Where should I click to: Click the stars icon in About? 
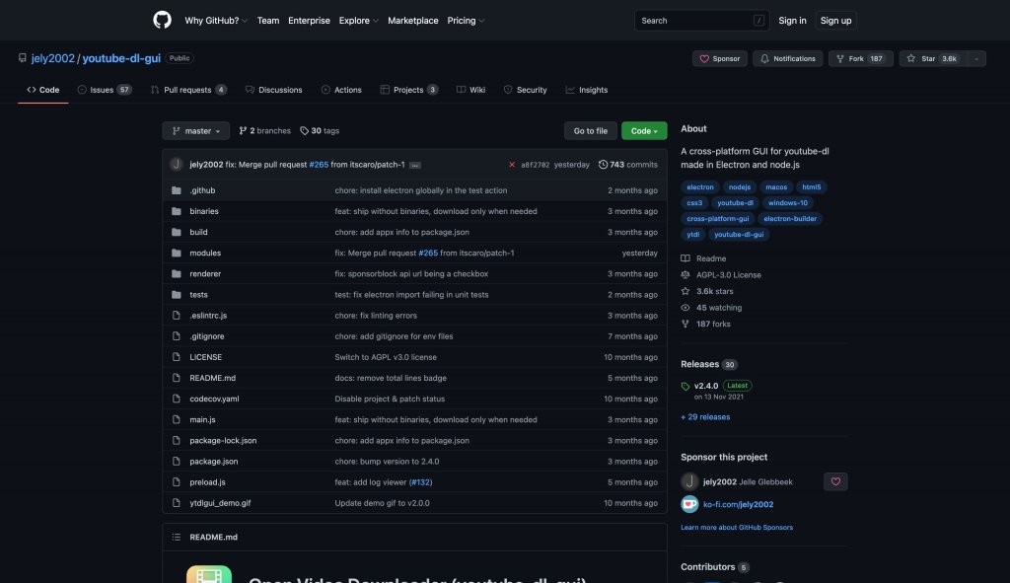(685, 291)
